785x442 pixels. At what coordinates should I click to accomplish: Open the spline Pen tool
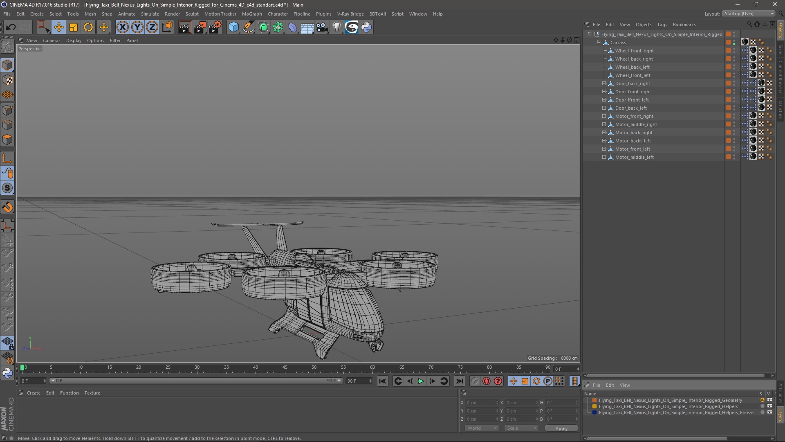[249, 27]
